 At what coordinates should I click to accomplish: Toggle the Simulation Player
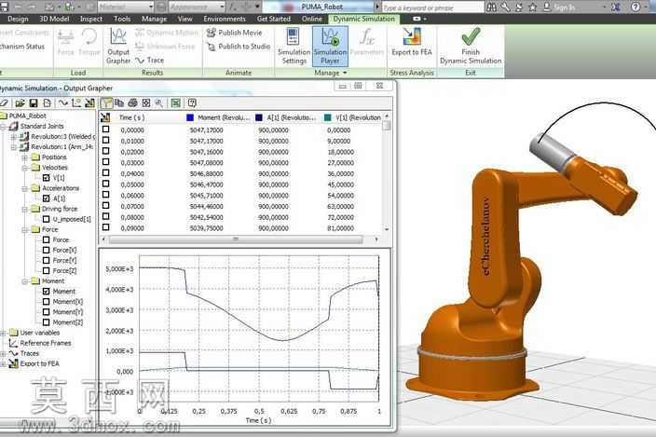(330, 46)
